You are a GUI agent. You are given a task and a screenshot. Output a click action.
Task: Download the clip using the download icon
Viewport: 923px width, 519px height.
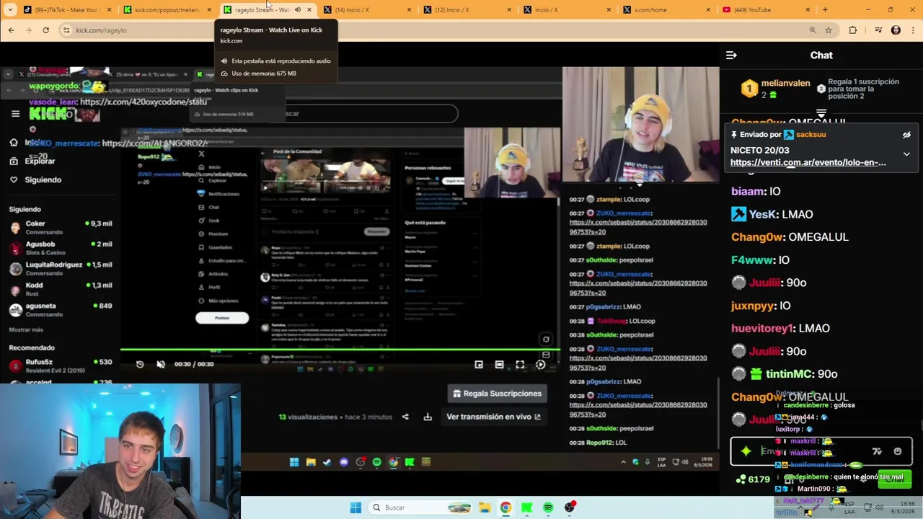pos(428,417)
